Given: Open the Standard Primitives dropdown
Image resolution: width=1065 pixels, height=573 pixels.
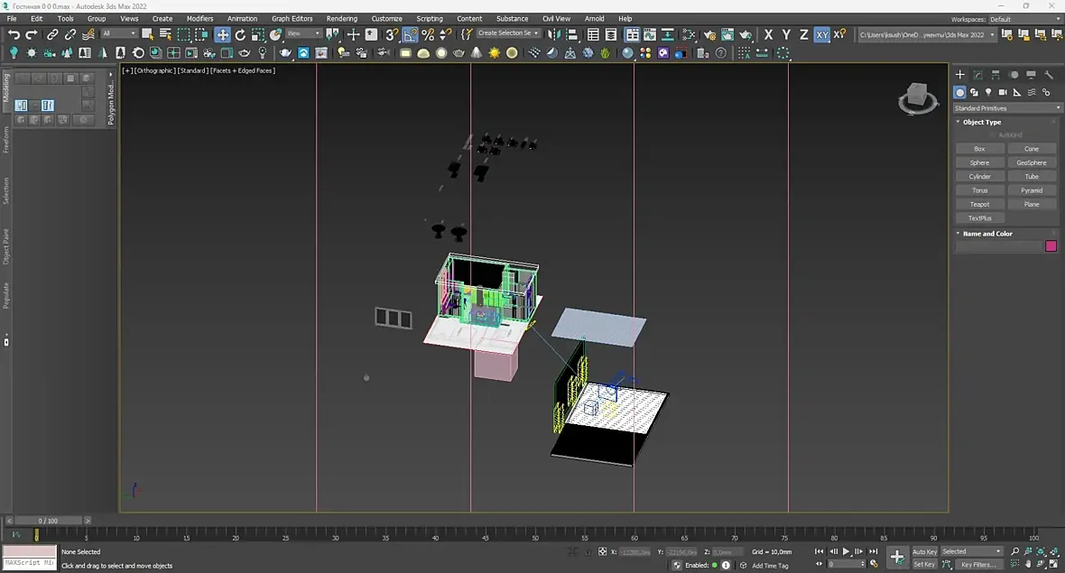Looking at the screenshot, I should 1008,108.
